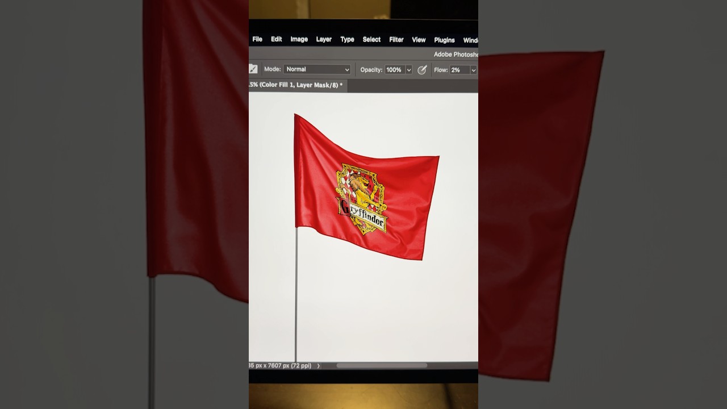The image size is (727, 409).
Task: Select the Color Fill 1 Layer Mask document tab
Action: pyautogui.click(x=296, y=85)
